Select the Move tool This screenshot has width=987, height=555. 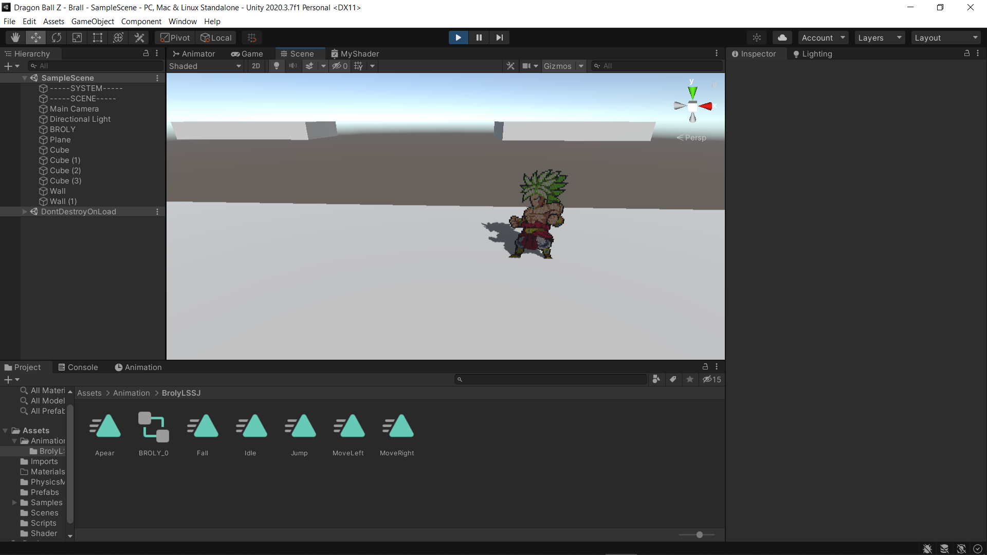[x=36, y=38]
